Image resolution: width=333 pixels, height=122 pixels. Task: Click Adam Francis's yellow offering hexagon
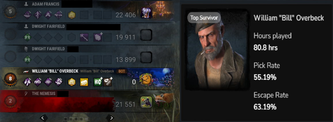click(x=72, y=15)
